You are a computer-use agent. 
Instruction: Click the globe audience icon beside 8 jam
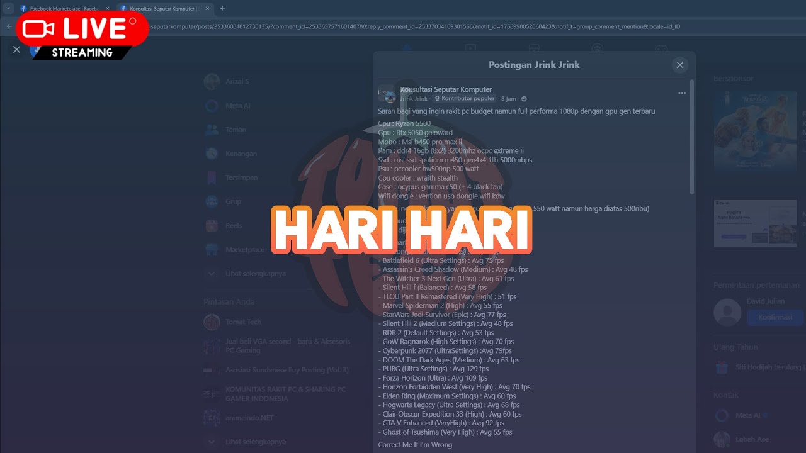(x=524, y=99)
